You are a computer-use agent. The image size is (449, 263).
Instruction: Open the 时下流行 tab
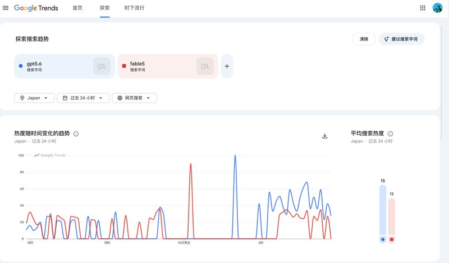(134, 8)
